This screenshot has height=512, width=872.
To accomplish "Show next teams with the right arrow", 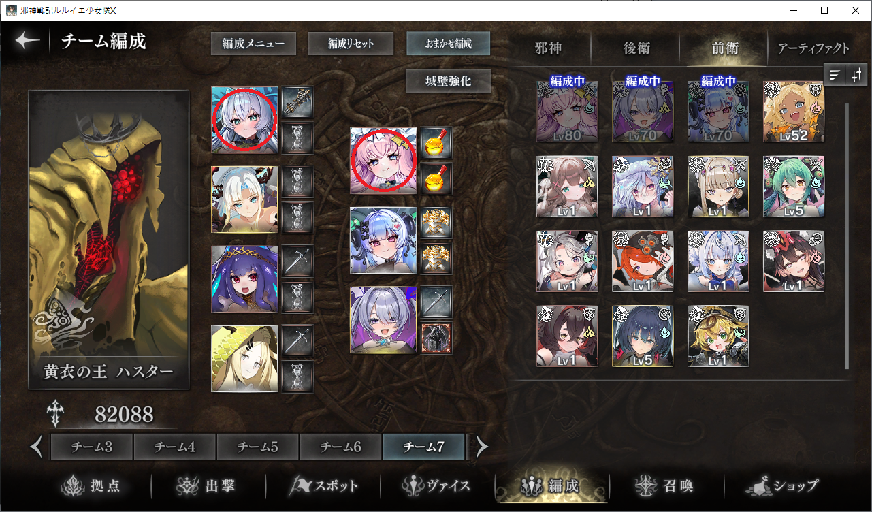I will pyautogui.click(x=482, y=447).
